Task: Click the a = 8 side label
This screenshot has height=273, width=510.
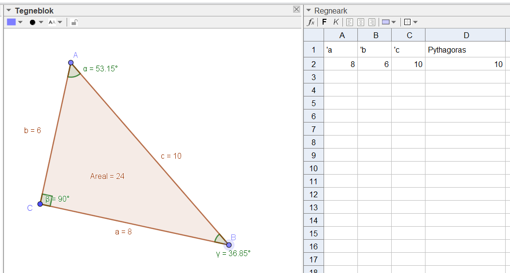Action: (123, 232)
